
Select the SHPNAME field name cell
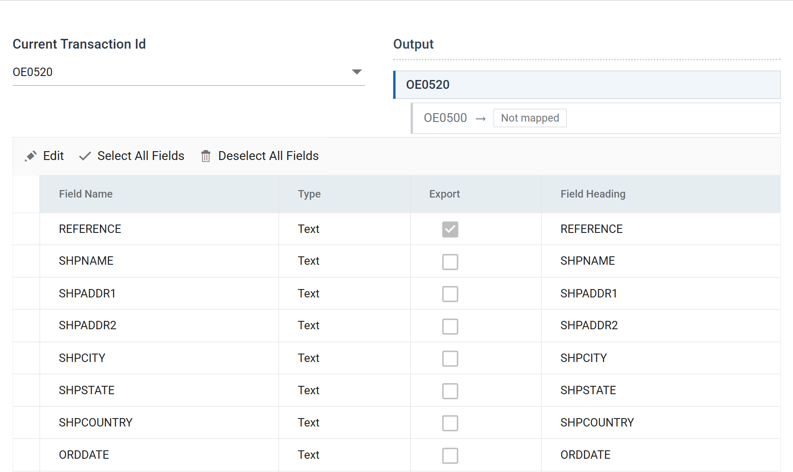159,261
